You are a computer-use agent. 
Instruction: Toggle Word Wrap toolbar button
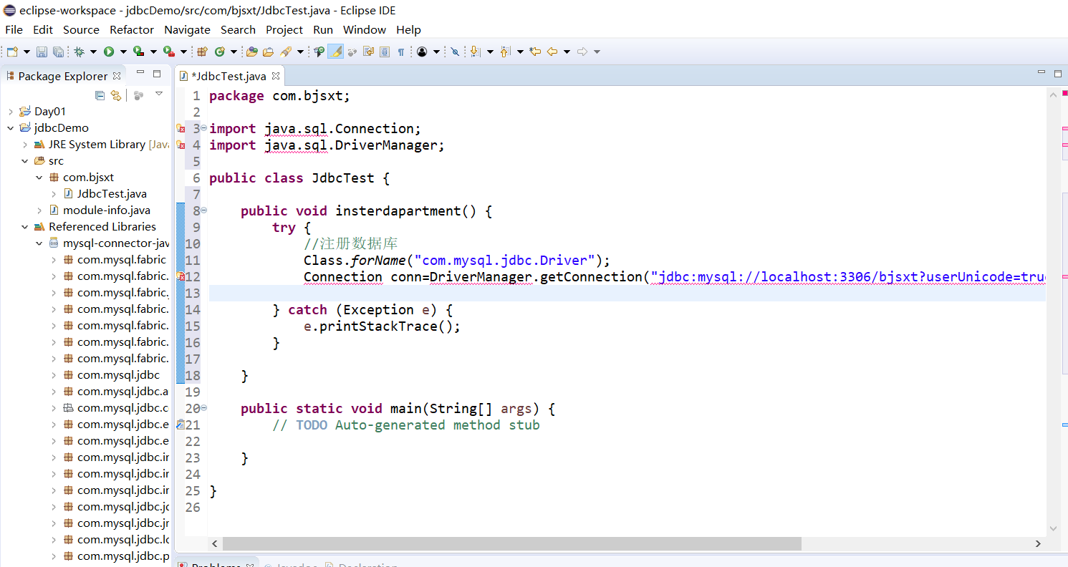click(368, 52)
